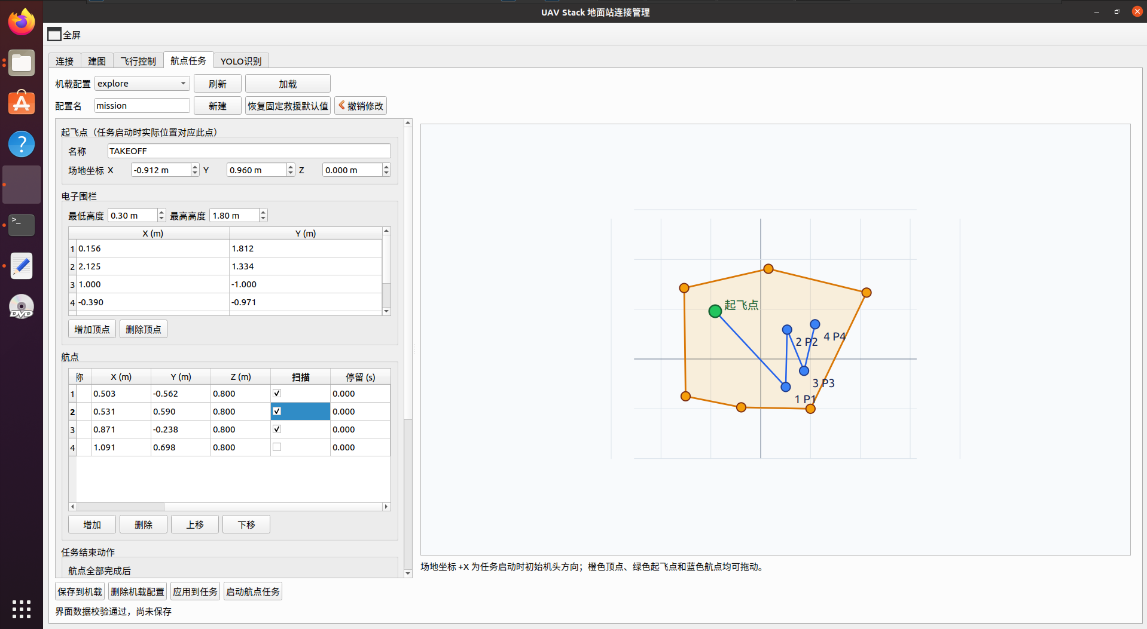This screenshot has width=1147, height=629.
Task: Click the fullscreen 全屏 icon
Action: [x=54, y=35]
